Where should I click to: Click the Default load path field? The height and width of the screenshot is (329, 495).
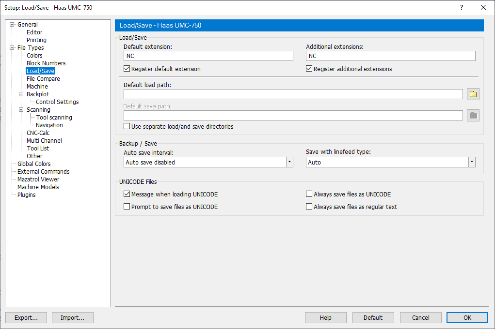(x=293, y=94)
